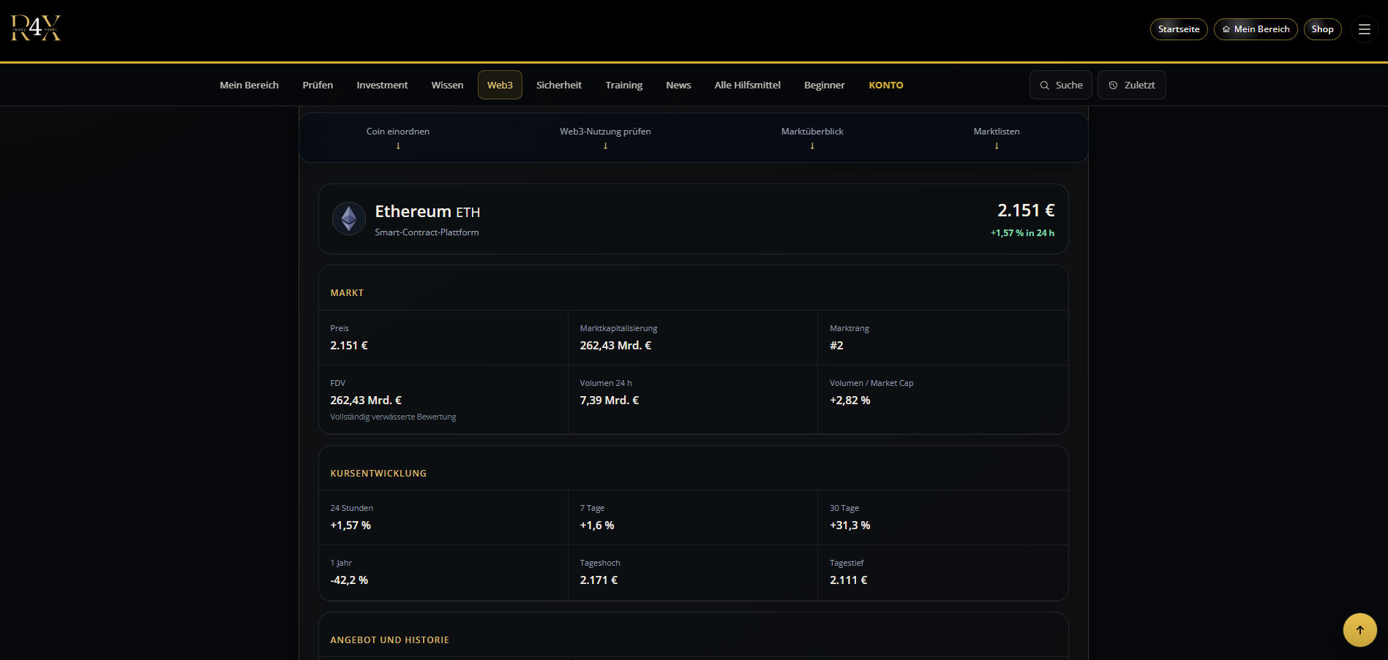Click the Tagestief value 2.111 €
Image resolution: width=1388 pixels, height=660 pixels.
pos(848,580)
